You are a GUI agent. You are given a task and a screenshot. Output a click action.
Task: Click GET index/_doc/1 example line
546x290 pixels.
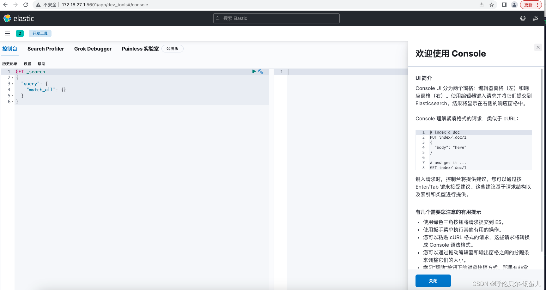pyautogui.click(x=448, y=168)
